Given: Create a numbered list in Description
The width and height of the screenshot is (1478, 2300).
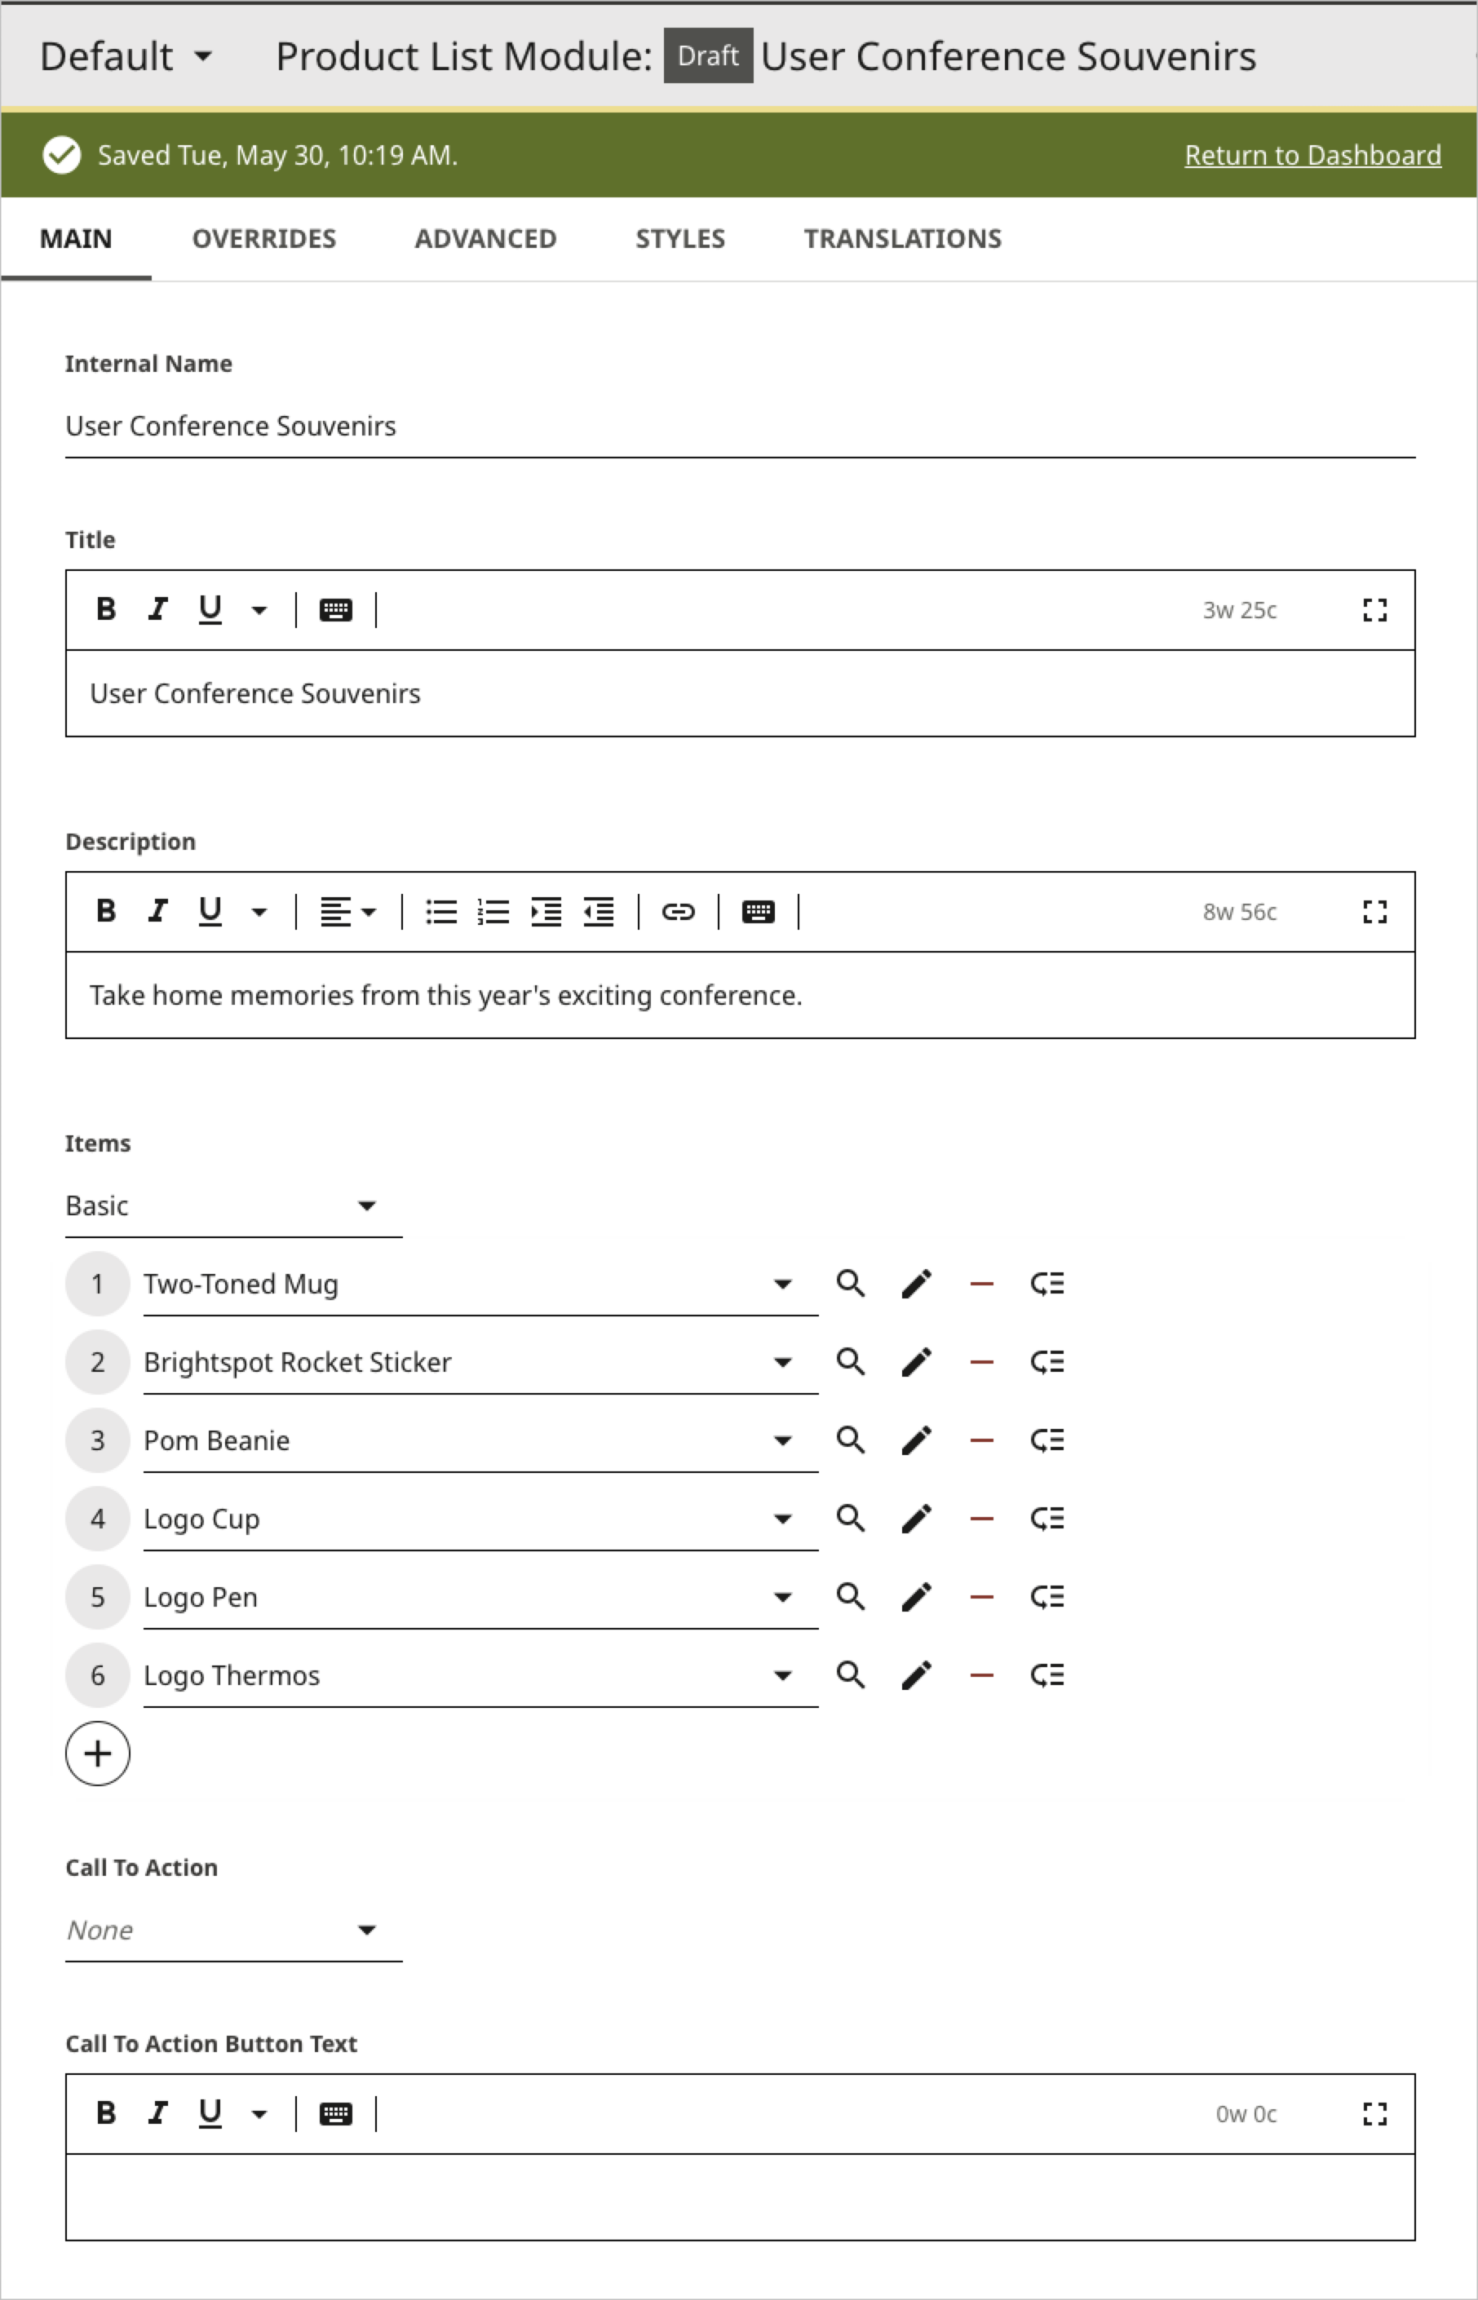Looking at the screenshot, I should (x=493, y=913).
